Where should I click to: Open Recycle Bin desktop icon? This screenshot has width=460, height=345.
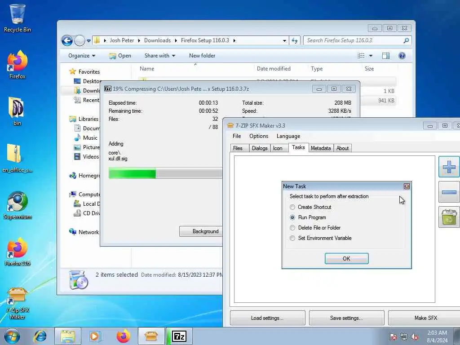[17, 18]
